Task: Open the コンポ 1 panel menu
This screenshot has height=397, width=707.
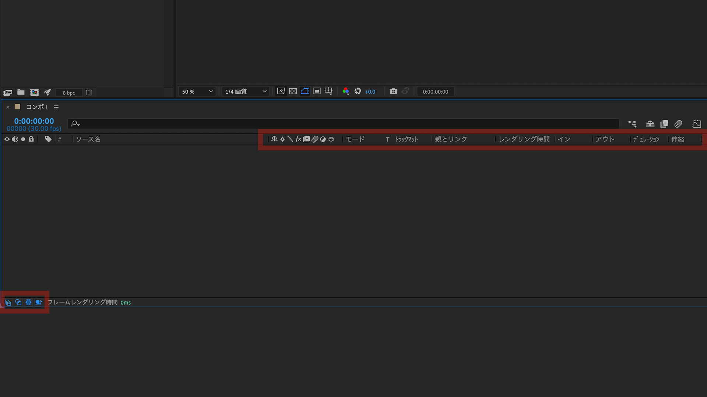Action: 56,107
